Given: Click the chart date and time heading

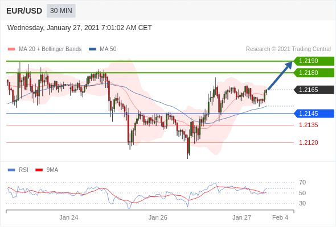Looking at the screenshot, I should 80,28.
